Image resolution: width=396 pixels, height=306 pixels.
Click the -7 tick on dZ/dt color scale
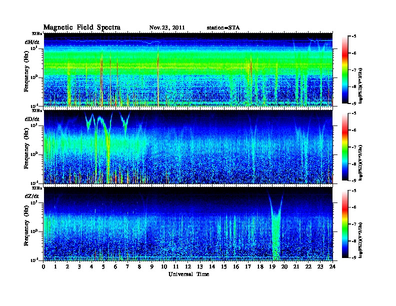[354, 224]
